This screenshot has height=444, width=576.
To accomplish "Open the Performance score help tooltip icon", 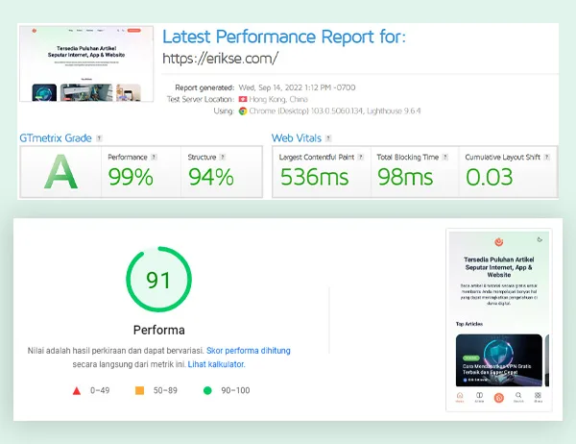I will pos(156,157).
